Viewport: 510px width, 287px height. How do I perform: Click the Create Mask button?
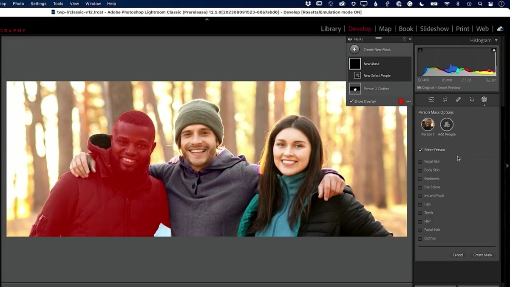483,255
